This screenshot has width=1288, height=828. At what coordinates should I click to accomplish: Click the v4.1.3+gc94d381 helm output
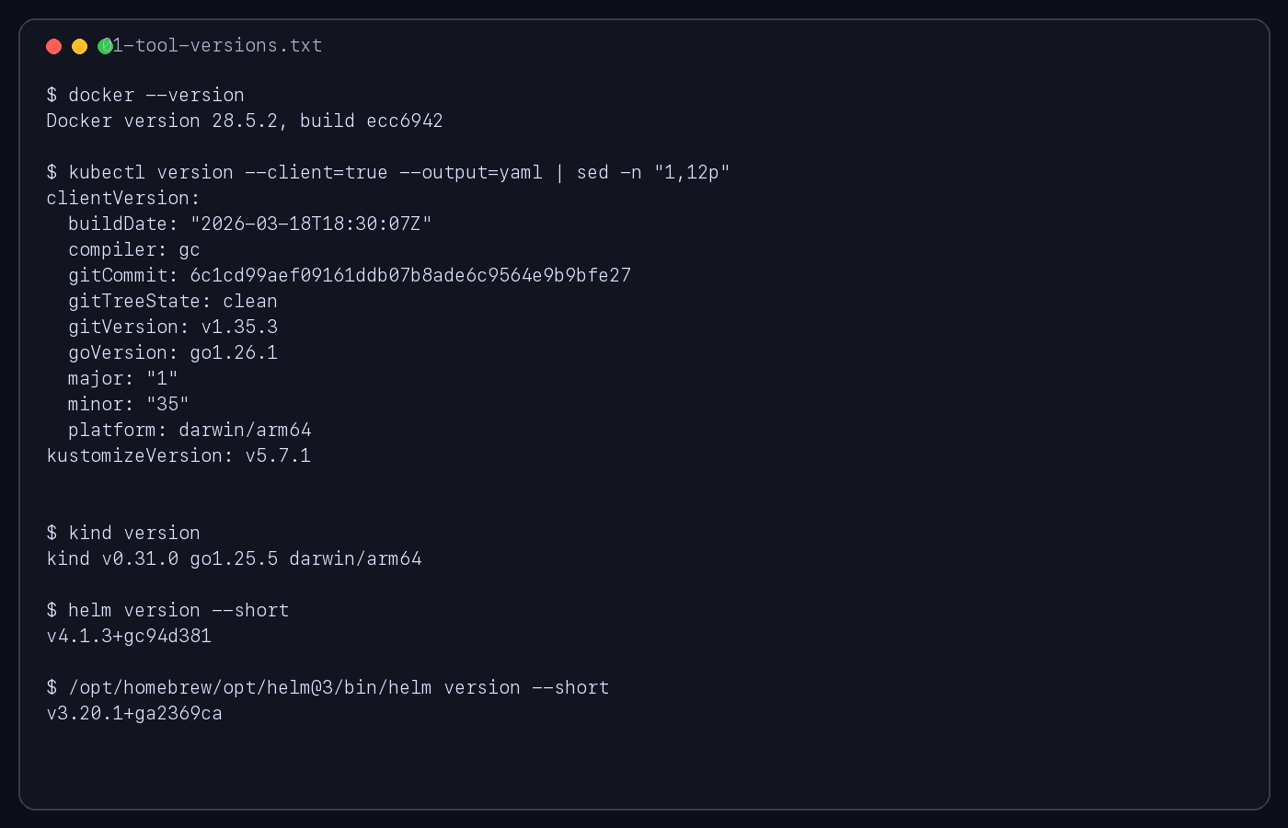pos(129,636)
